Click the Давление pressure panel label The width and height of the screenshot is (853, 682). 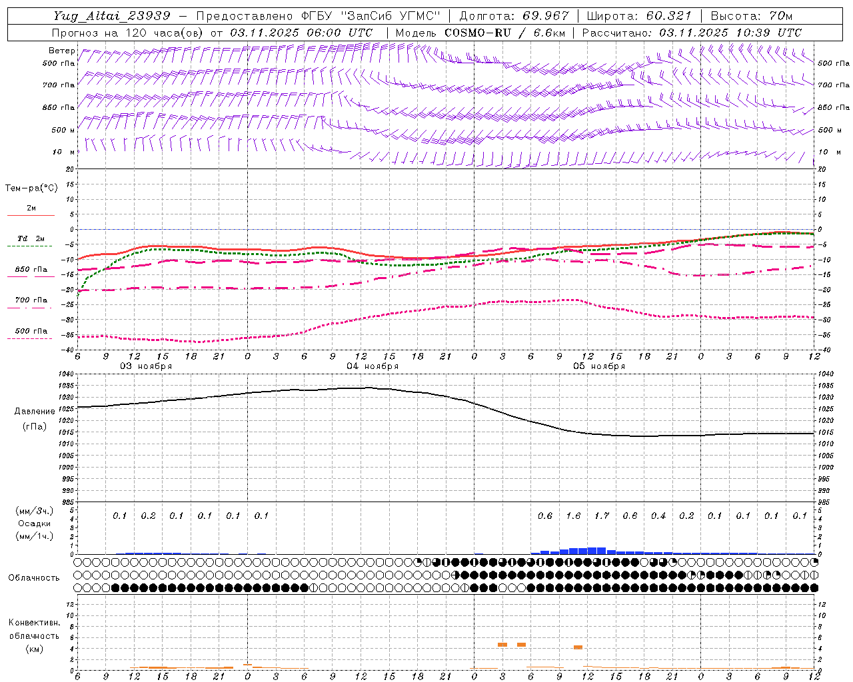[x=35, y=412]
